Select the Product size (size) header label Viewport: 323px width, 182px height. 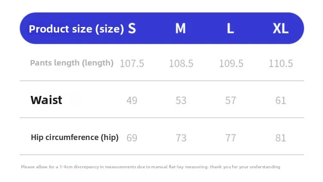pyautogui.click(x=76, y=29)
